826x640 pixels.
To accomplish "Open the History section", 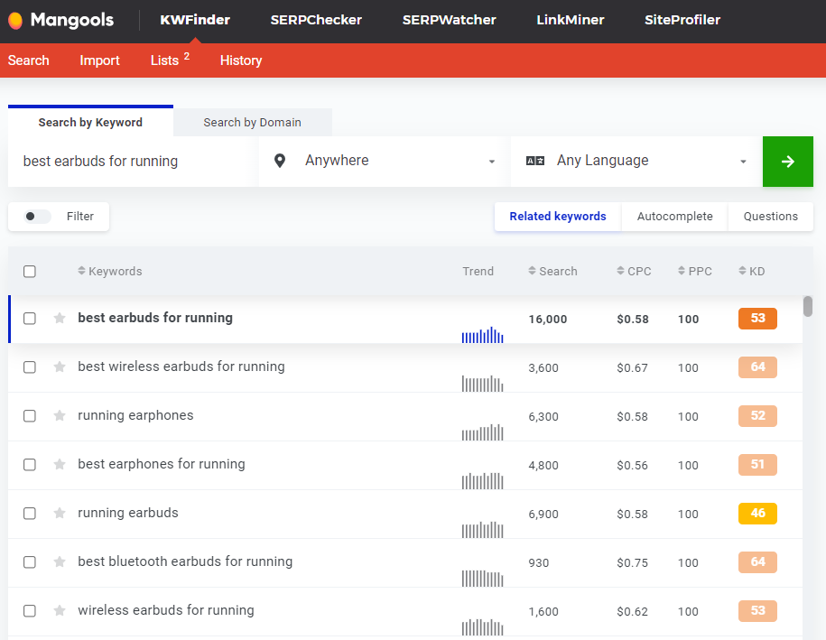I will pyautogui.click(x=241, y=60).
